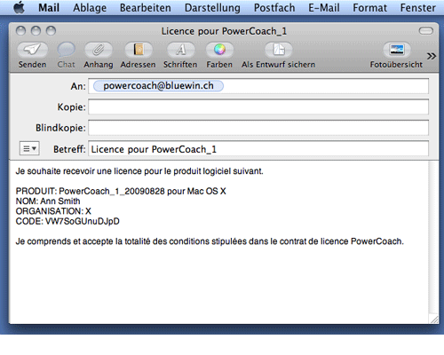The height and width of the screenshot is (355, 444).
Task: Expand toolbar overflow double-chevron
Action: point(432,56)
